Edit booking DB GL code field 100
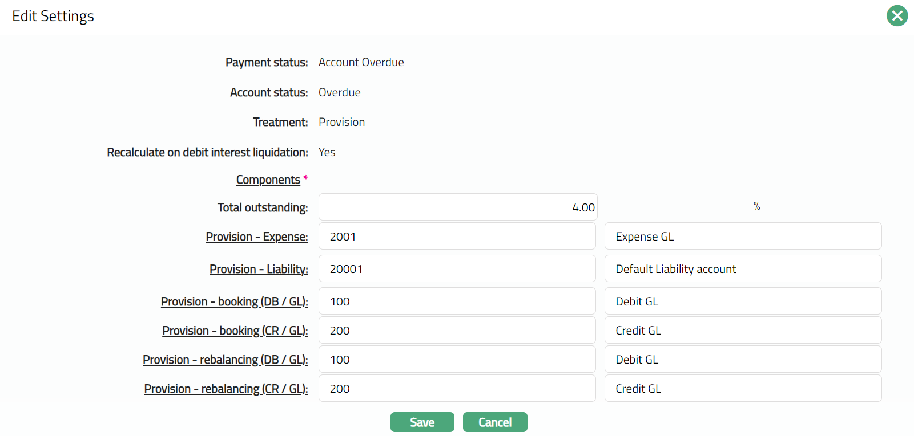This screenshot has width=914, height=436. coord(457,301)
